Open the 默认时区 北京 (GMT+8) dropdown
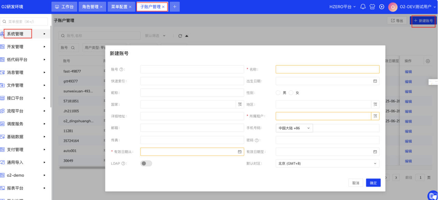Viewport: 438px width, 200px height. 327,164
